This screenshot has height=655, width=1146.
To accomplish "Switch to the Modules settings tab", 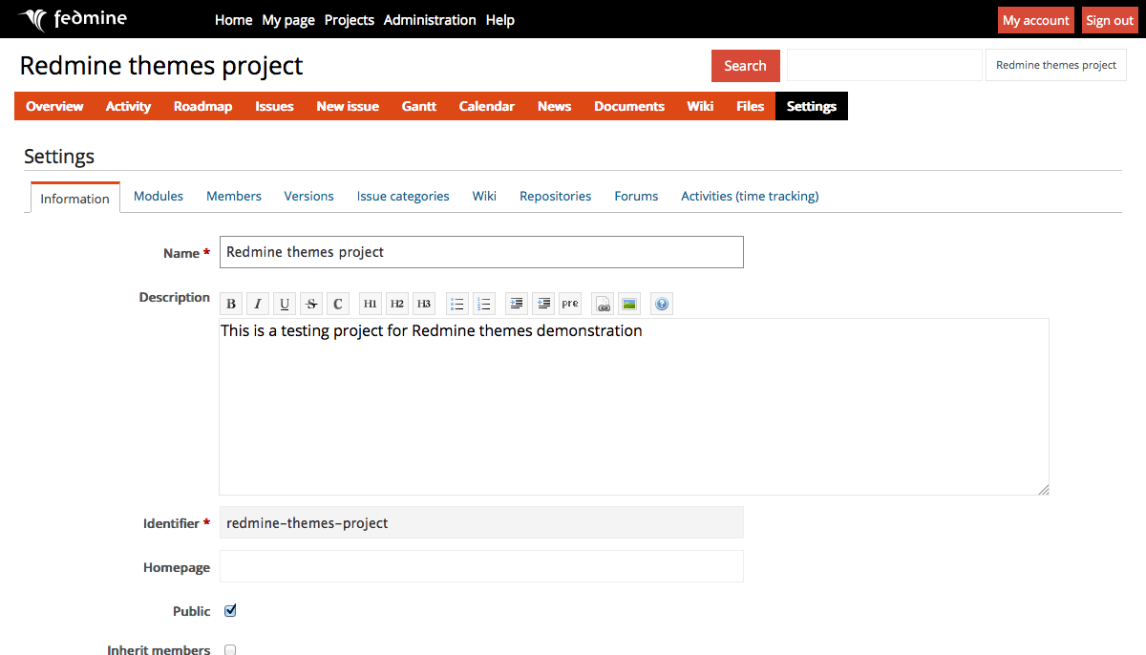I will tap(159, 196).
